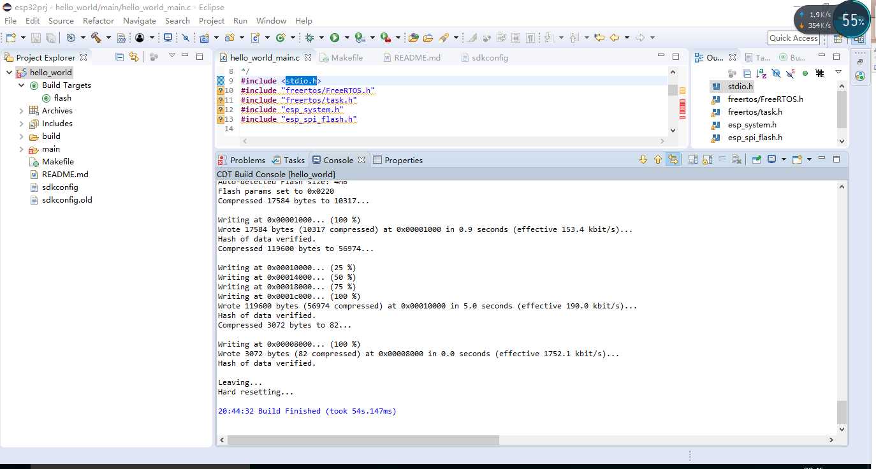
Task: Toggle Pin Console icon
Action: [x=757, y=159]
